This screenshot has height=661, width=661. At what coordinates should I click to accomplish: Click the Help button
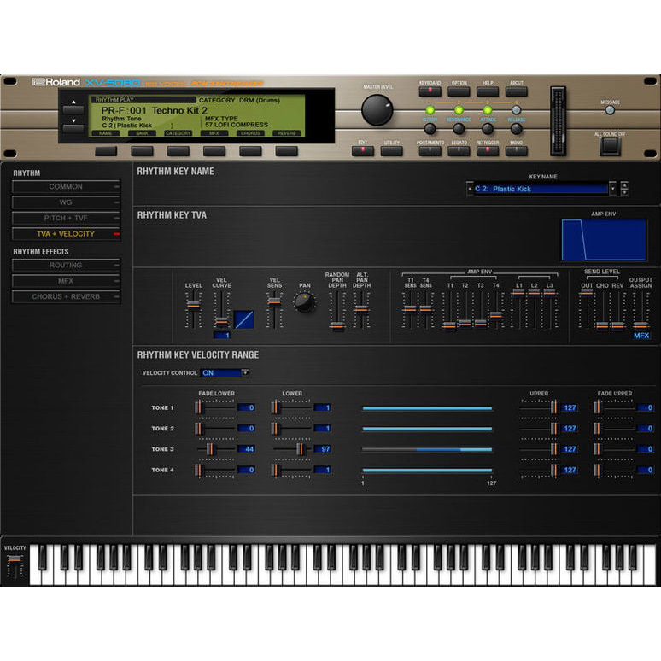point(488,91)
